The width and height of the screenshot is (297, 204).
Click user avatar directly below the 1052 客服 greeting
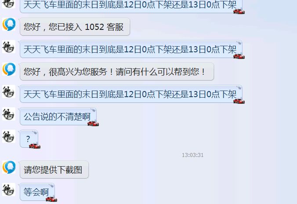tap(9, 47)
